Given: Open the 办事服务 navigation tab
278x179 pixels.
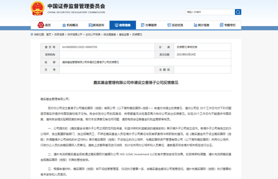Looking at the screenshot, I should tap(149, 25).
